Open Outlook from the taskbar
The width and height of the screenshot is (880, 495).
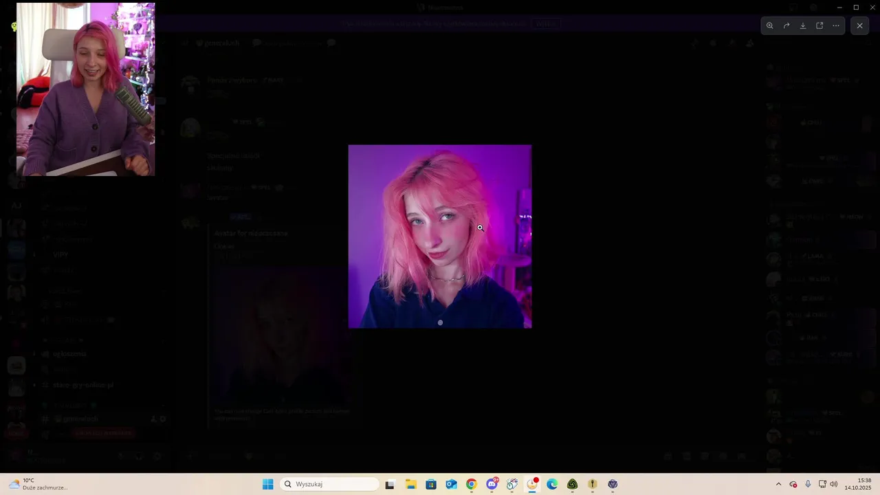[x=451, y=484]
